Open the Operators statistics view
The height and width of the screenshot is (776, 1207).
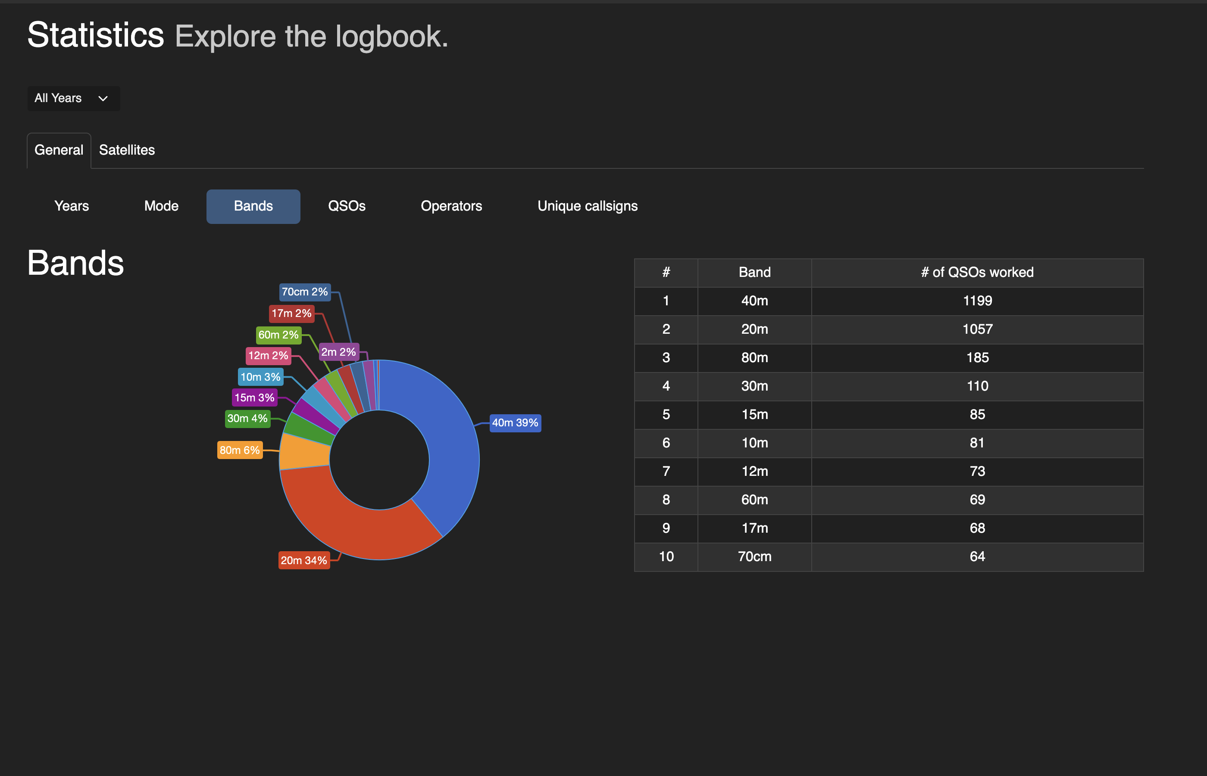coord(451,206)
